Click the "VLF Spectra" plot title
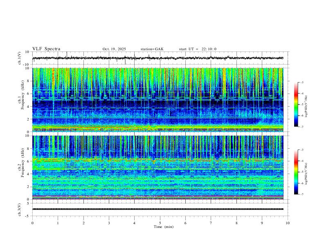The image size is (324, 250). point(46,49)
